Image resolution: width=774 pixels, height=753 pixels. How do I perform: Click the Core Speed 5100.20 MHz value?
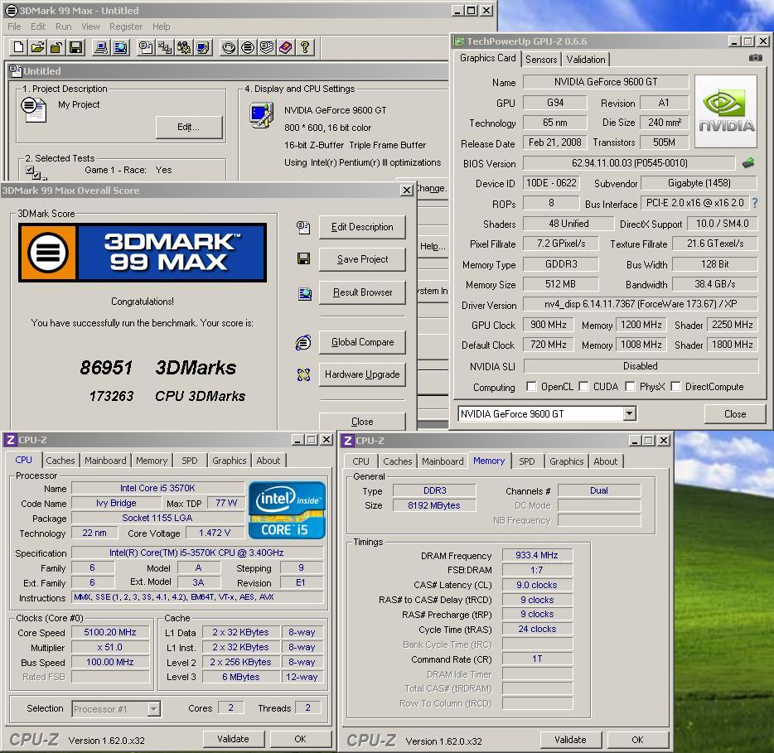tap(110, 632)
